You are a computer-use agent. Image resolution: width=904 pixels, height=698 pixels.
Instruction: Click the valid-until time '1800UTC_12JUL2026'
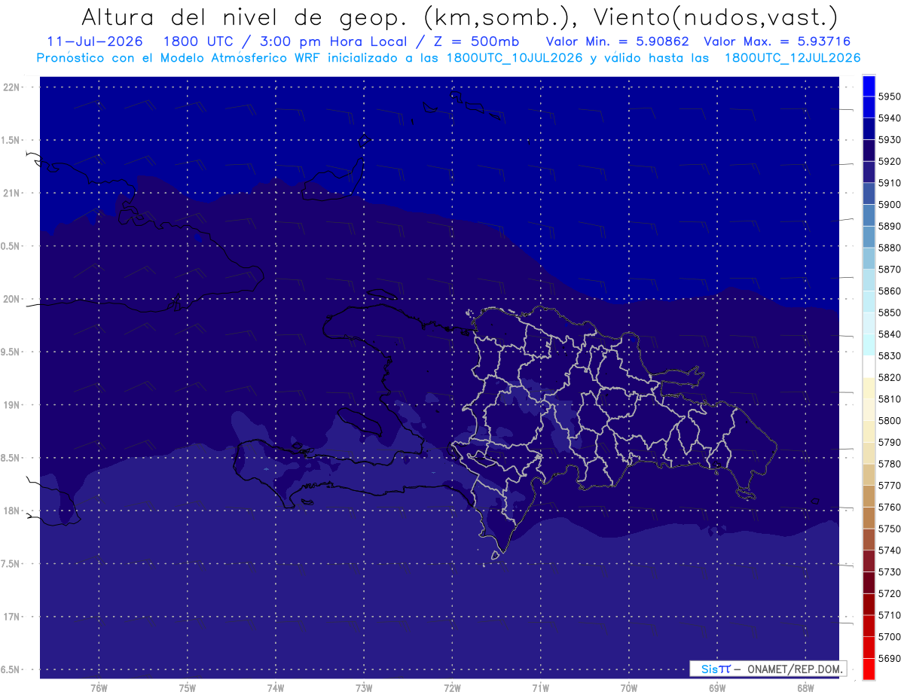click(793, 58)
